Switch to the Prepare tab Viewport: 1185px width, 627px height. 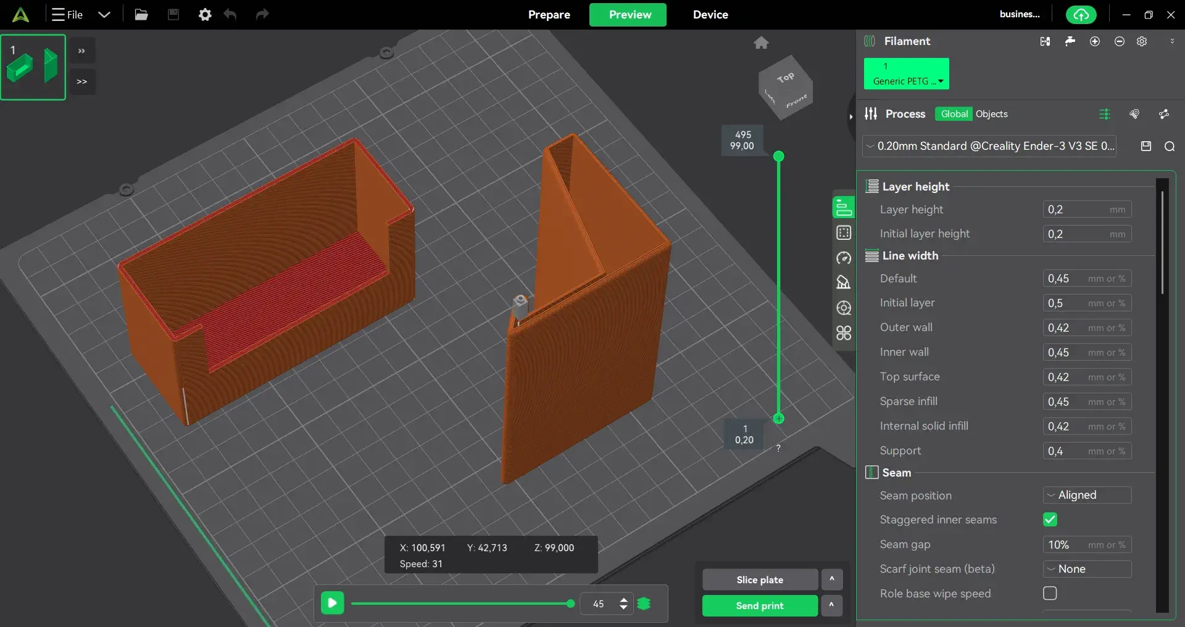tap(549, 15)
